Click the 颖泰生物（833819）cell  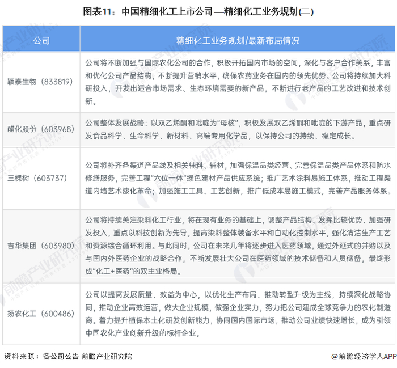(x=40, y=82)
